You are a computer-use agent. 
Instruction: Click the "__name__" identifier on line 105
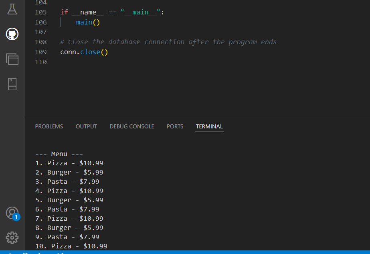tap(88, 12)
